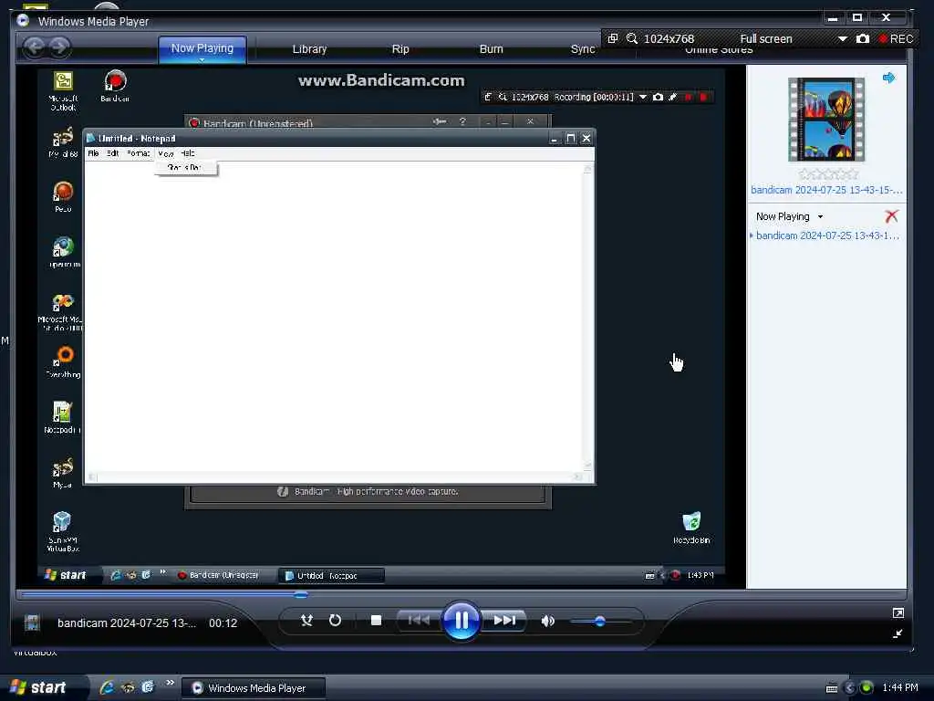Screen dimensions: 934x701
Task: Stop playback
Action: click(x=376, y=621)
